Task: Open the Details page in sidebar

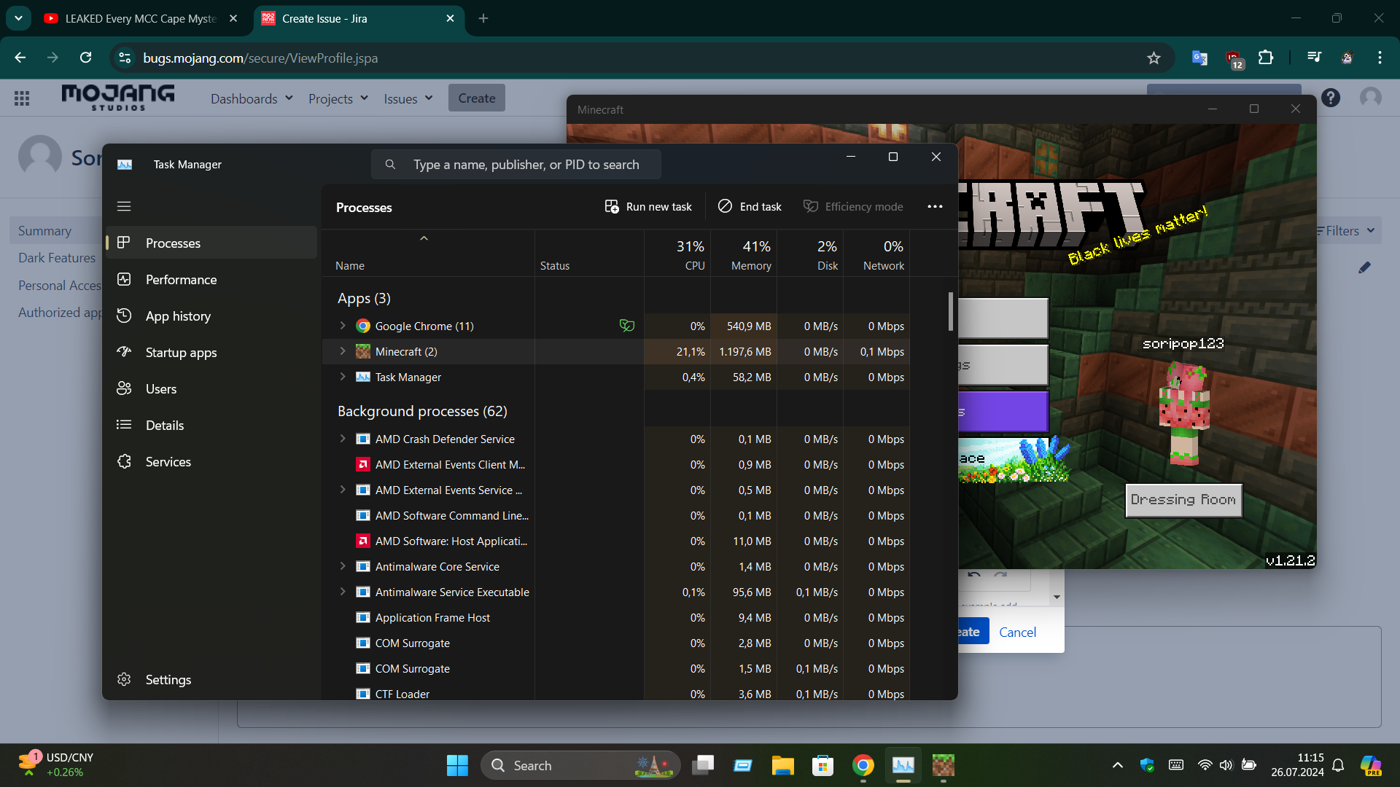Action: point(165,426)
